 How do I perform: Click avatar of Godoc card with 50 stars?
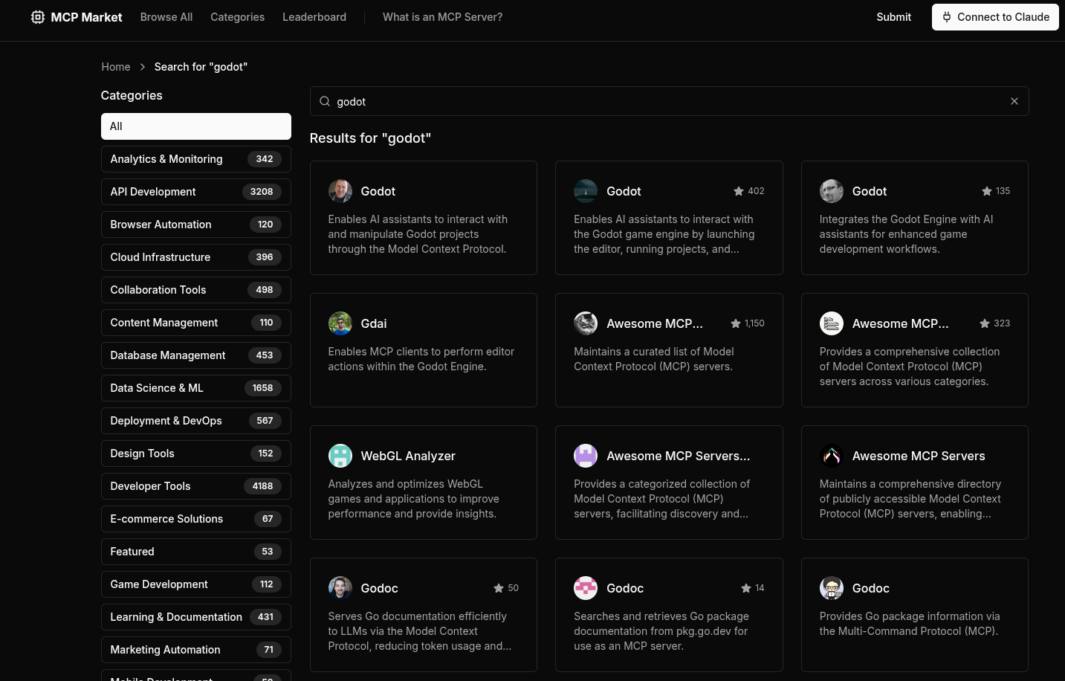pos(340,588)
